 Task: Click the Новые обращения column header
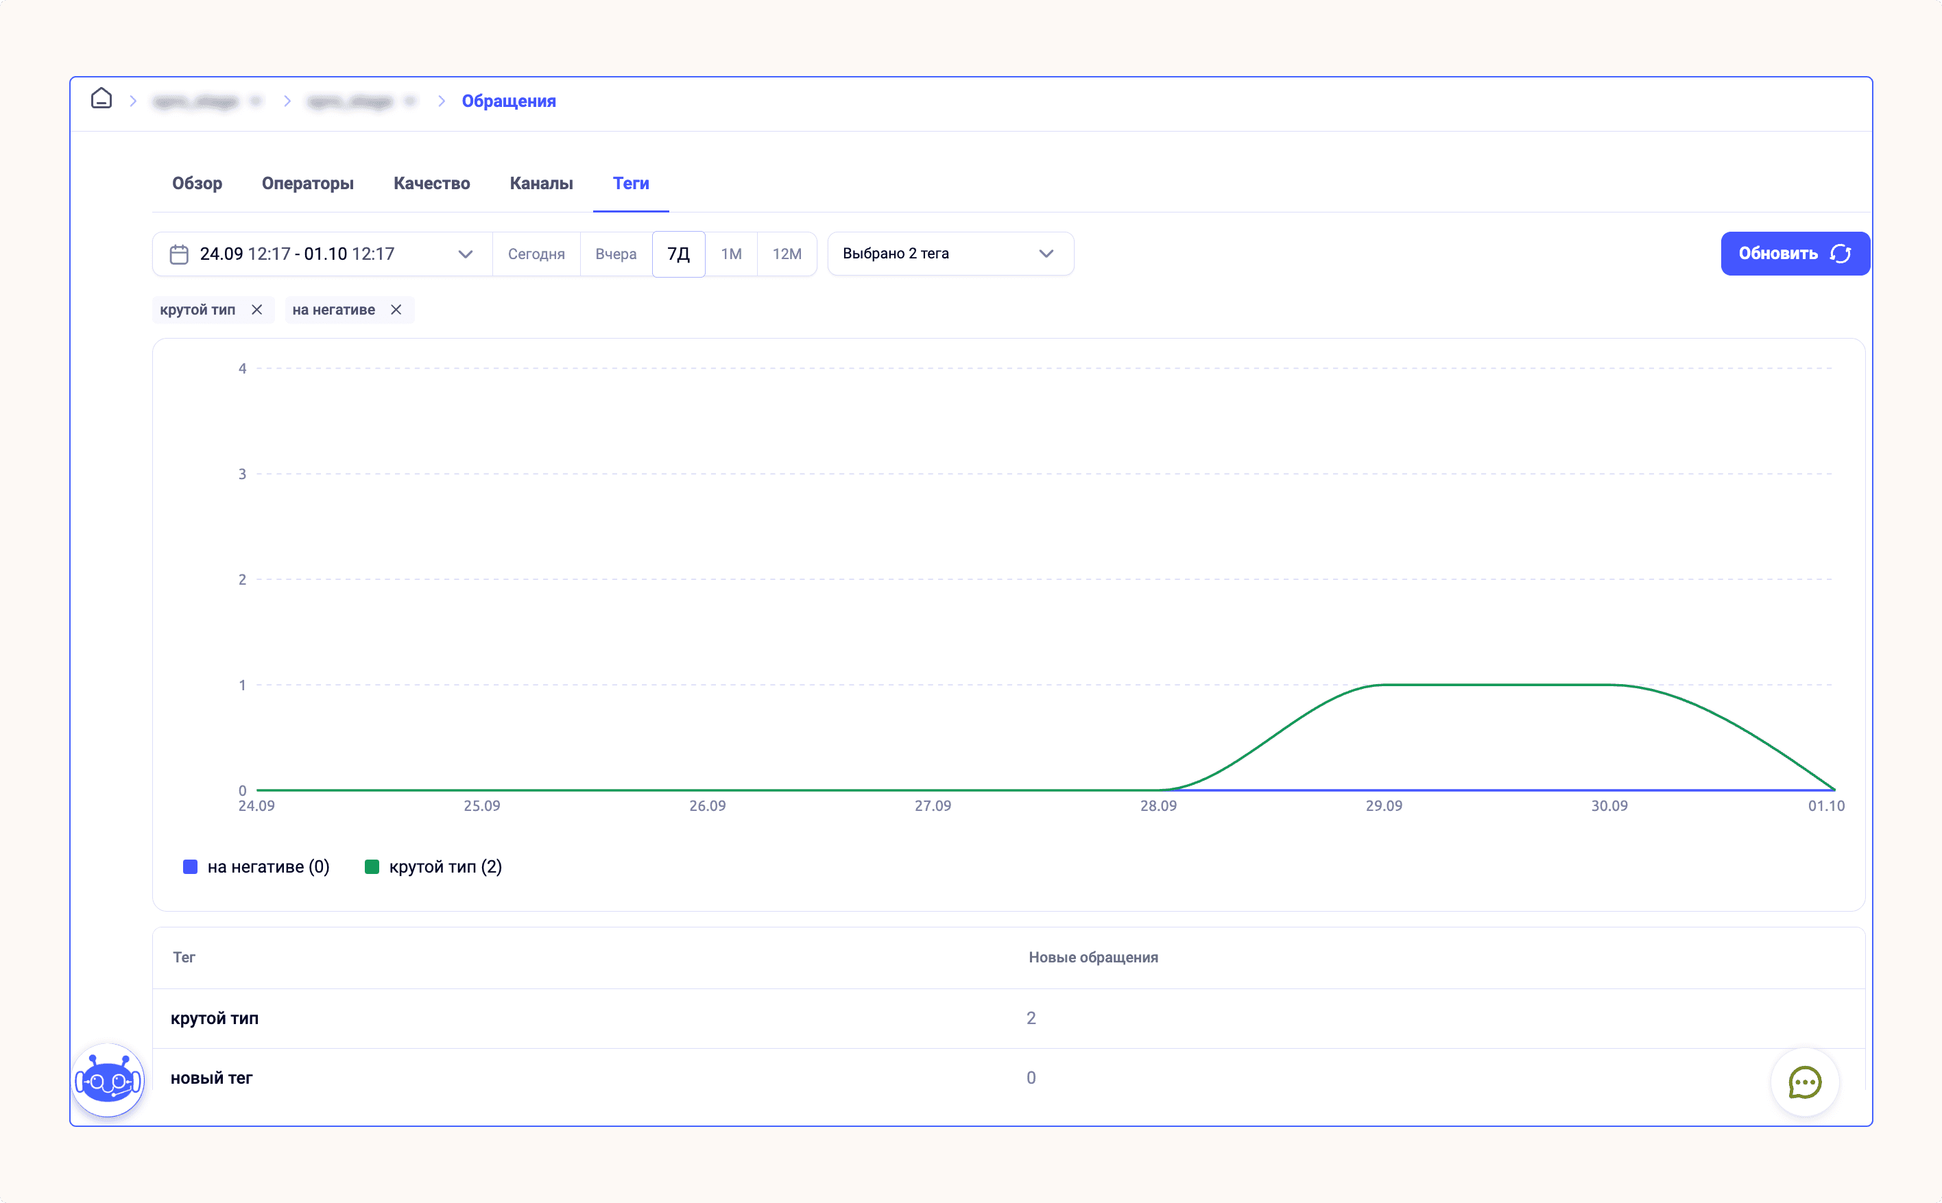pos(1093,957)
